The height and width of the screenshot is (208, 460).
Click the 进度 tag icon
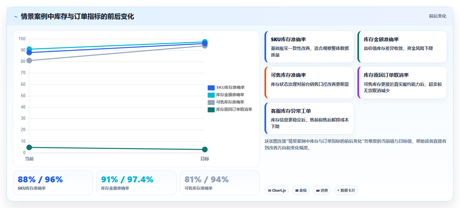coord(318,191)
